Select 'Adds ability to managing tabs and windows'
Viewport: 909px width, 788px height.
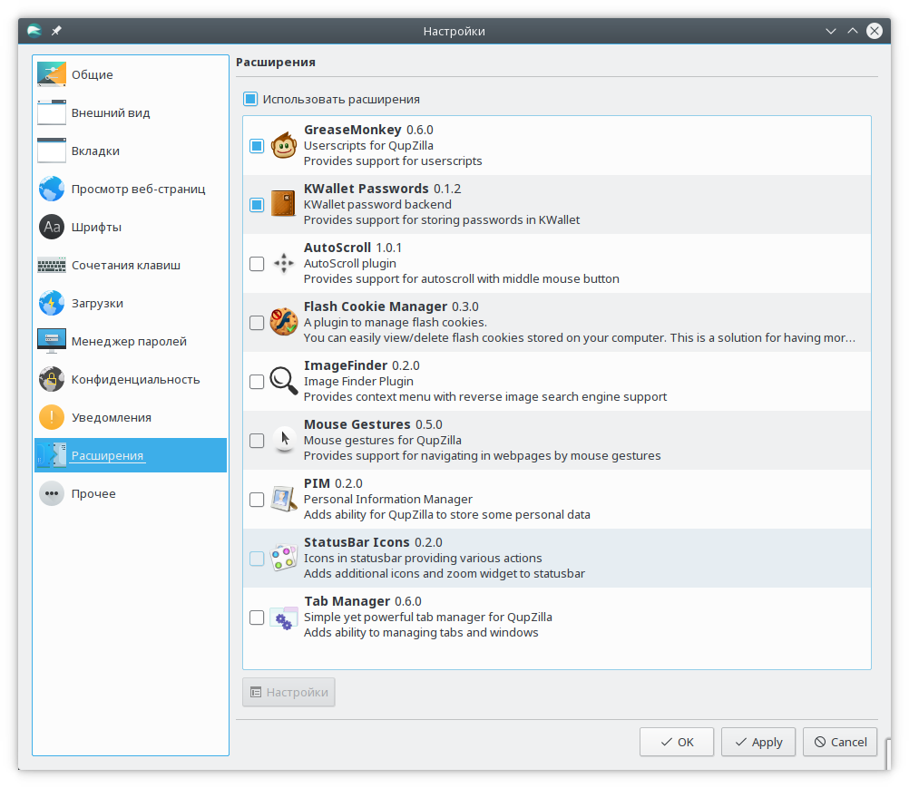(x=421, y=633)
